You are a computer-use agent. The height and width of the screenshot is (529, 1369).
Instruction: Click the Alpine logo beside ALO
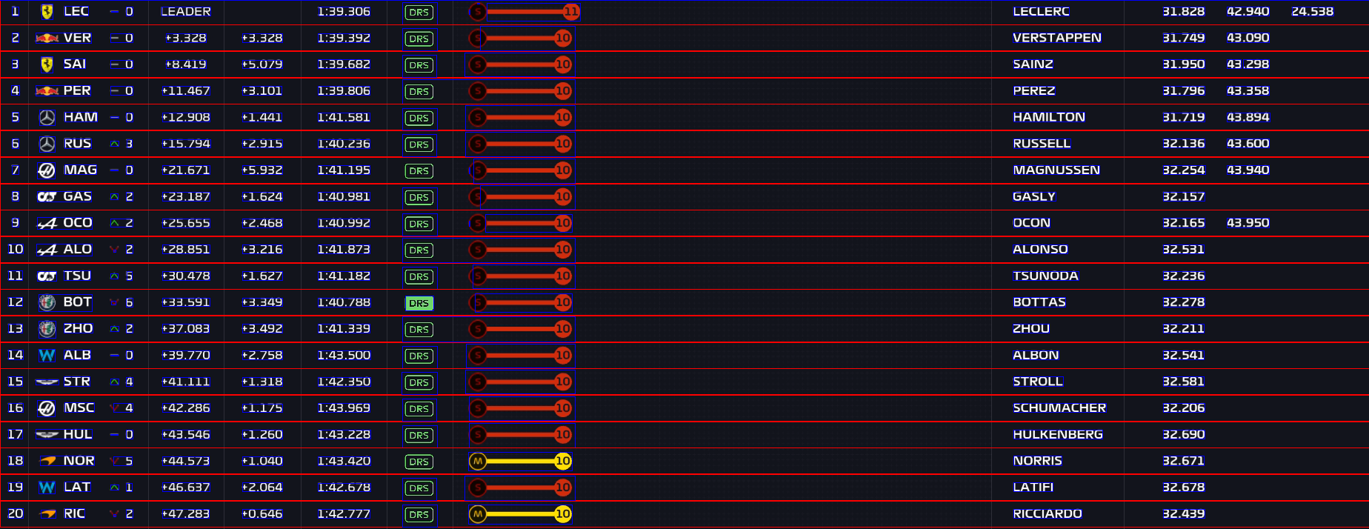tap(47, 250)
